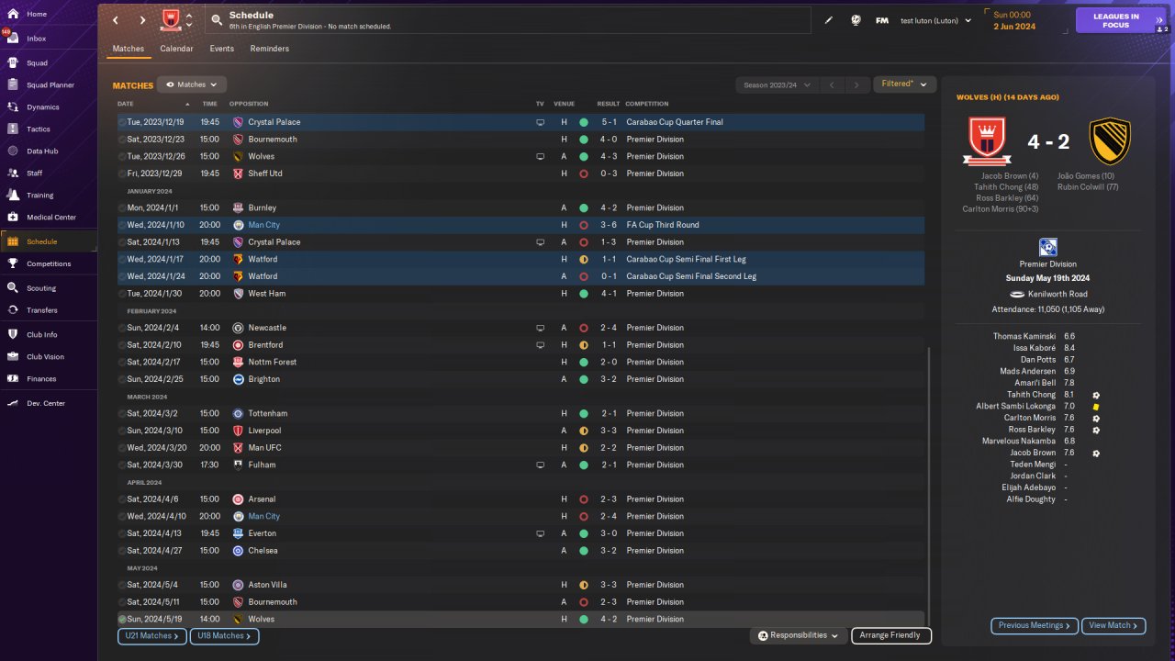Viewport: 1175px width, 661px height.
Task: Click the Man City link on FA Cup row
Action: pyautogui.click(x=263, y=225)
